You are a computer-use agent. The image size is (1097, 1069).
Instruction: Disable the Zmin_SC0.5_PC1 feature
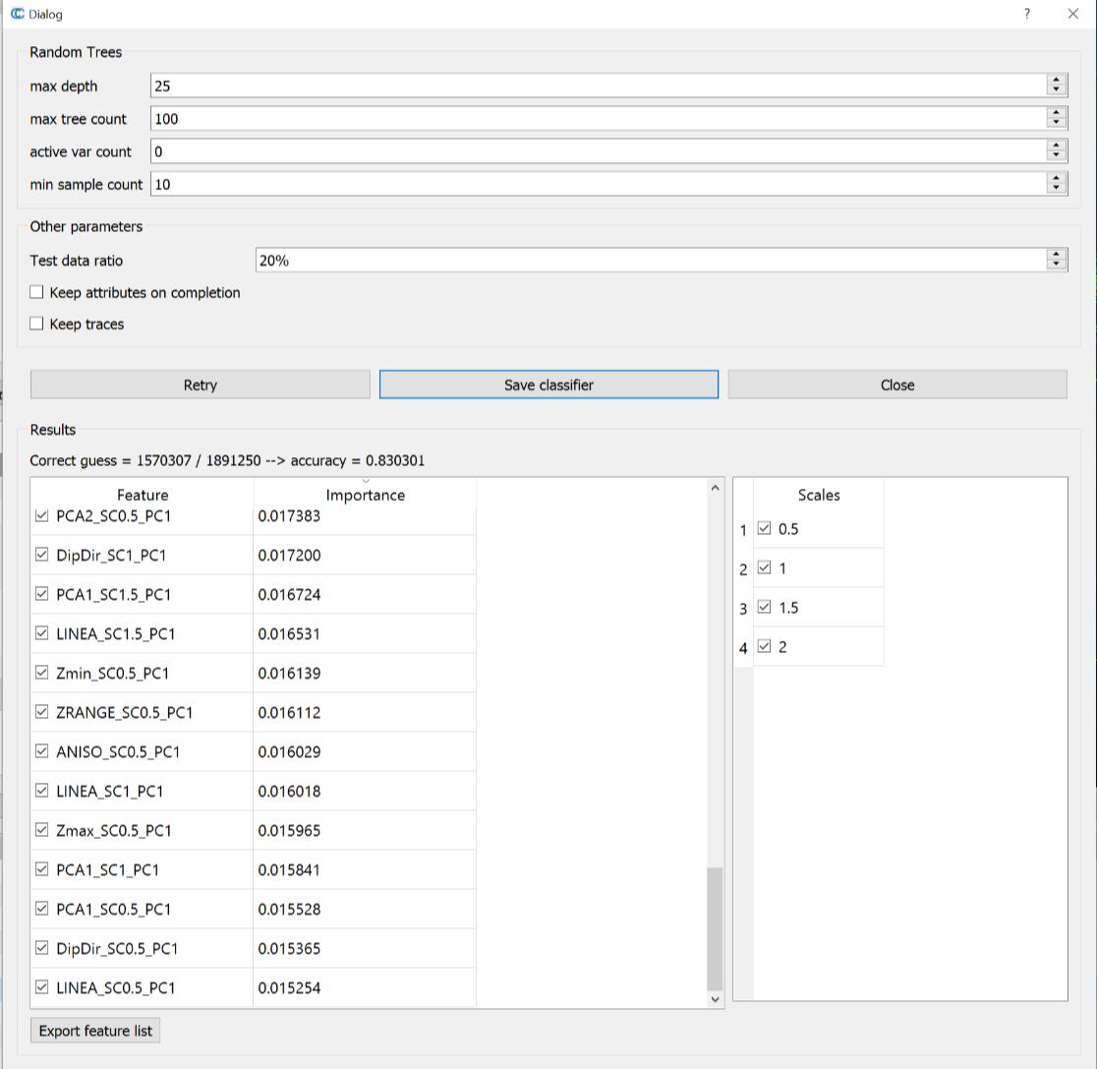pyautogui.click(x=41, y=673)
